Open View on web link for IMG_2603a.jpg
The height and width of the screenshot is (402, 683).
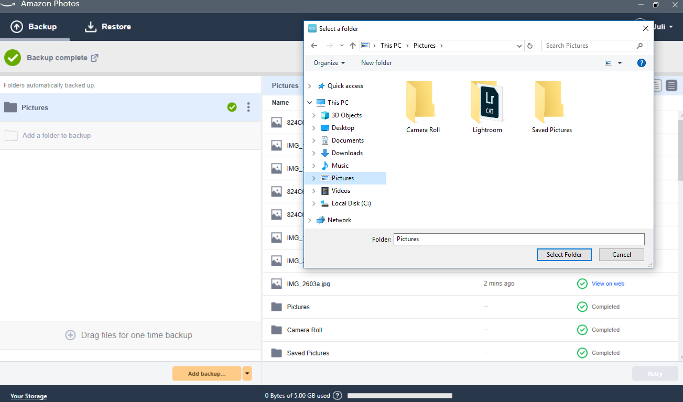608,284
